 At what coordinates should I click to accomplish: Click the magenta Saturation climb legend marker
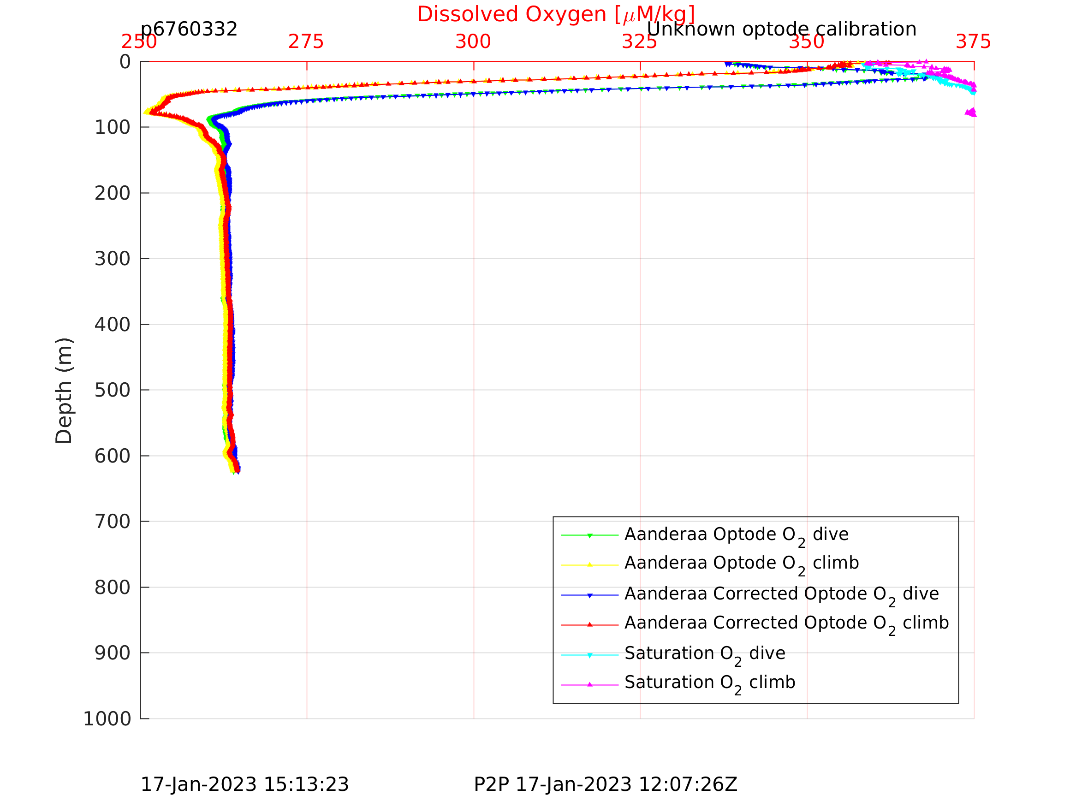589,684
